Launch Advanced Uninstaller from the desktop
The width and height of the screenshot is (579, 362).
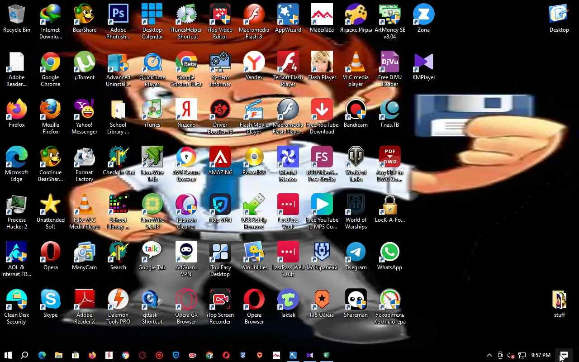(119, 69)
